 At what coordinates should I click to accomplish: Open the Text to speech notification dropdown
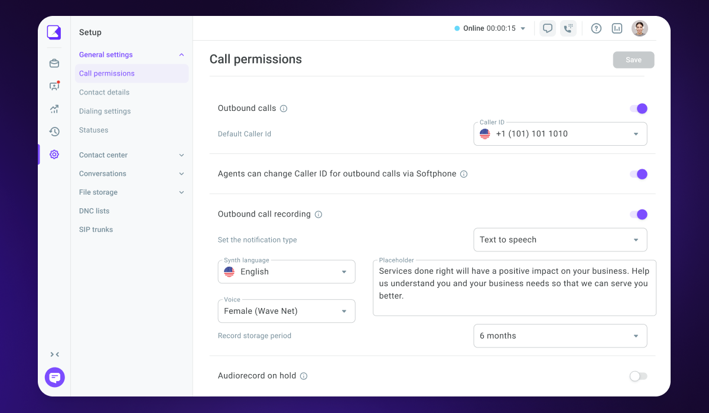click(560, 240)
